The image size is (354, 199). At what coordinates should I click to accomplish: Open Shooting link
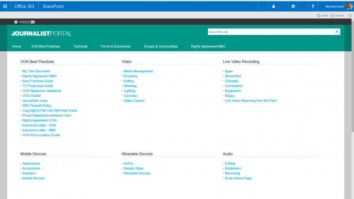click(x=130, y=86)
